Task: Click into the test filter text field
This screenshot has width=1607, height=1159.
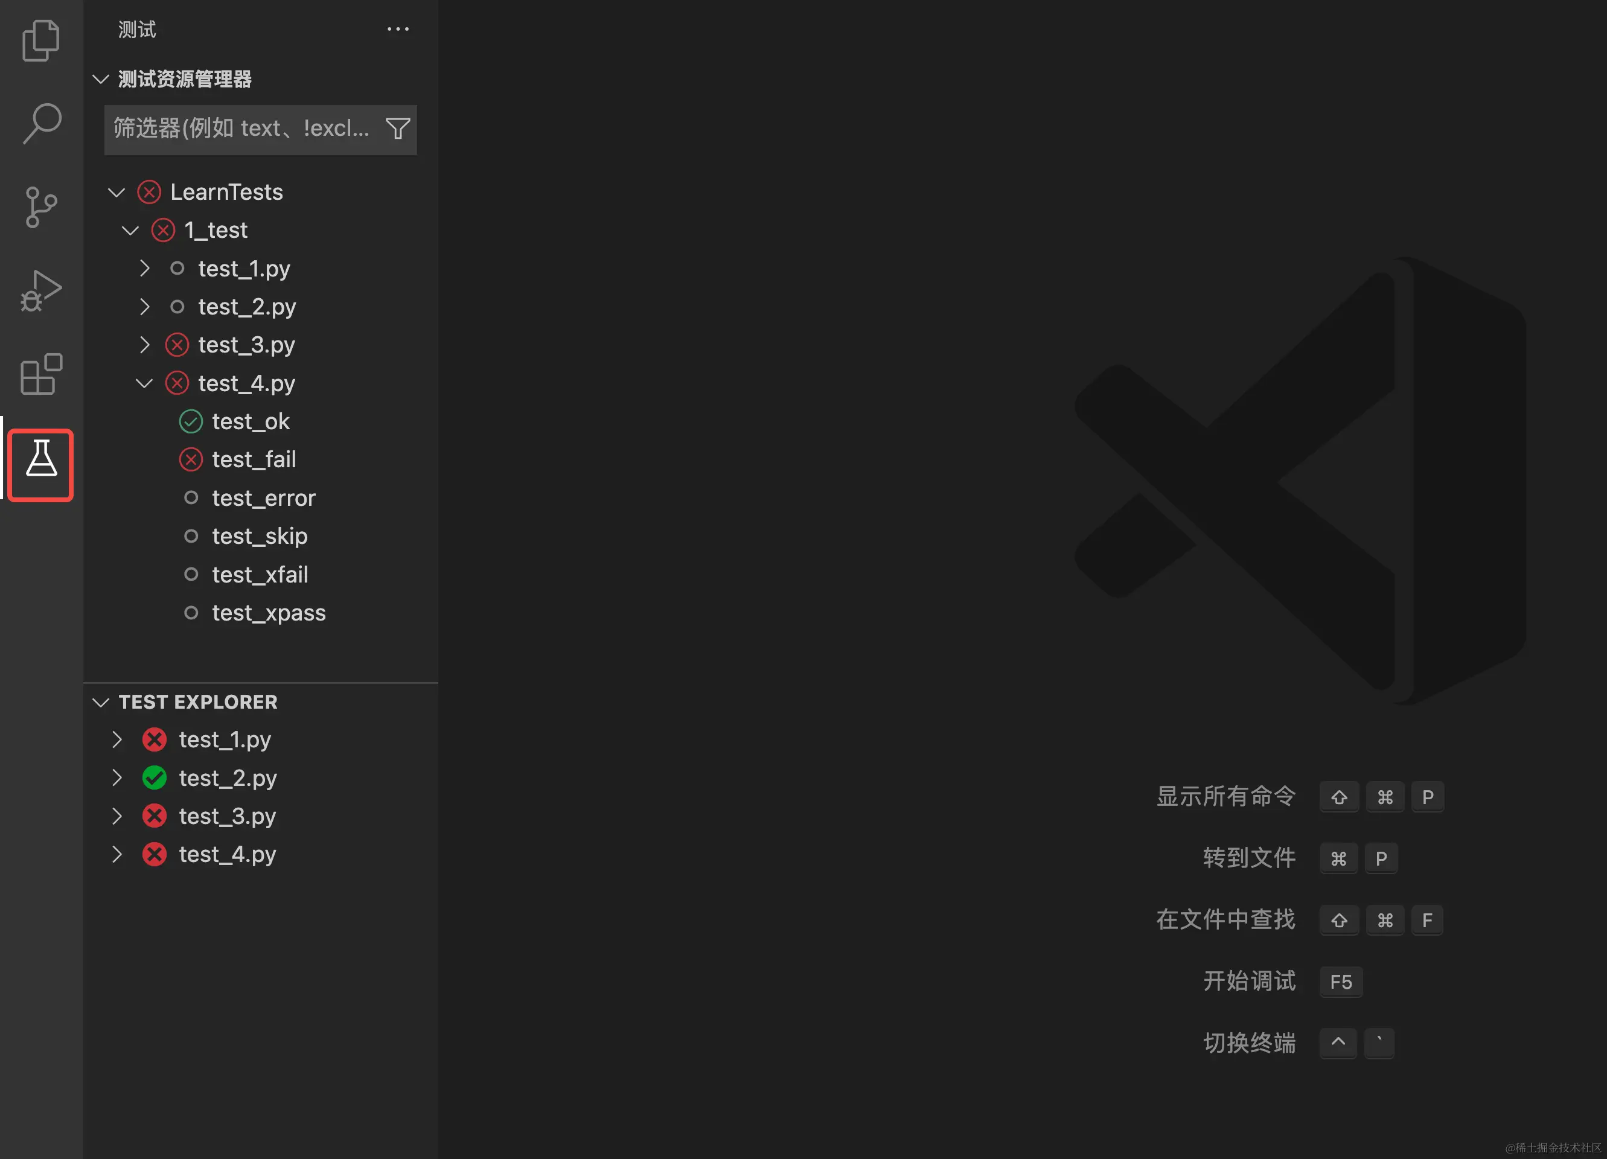Action: (x=241, y=129)
